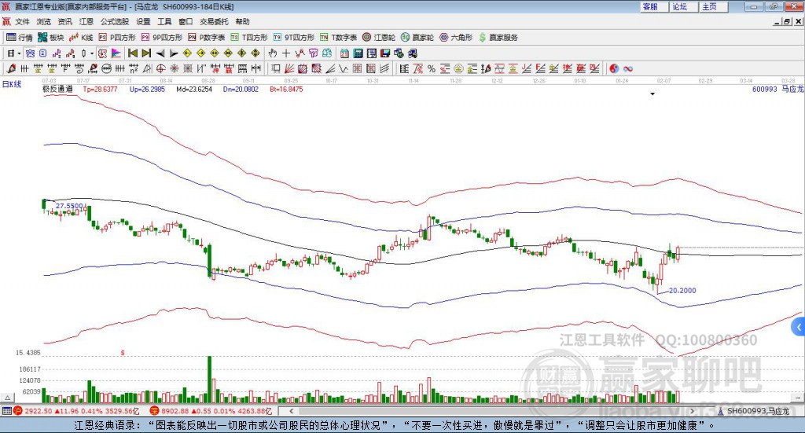The width and height of the screenshot is (805, 433).
Task: Open the 文件 menu
Action: (22, 21)
